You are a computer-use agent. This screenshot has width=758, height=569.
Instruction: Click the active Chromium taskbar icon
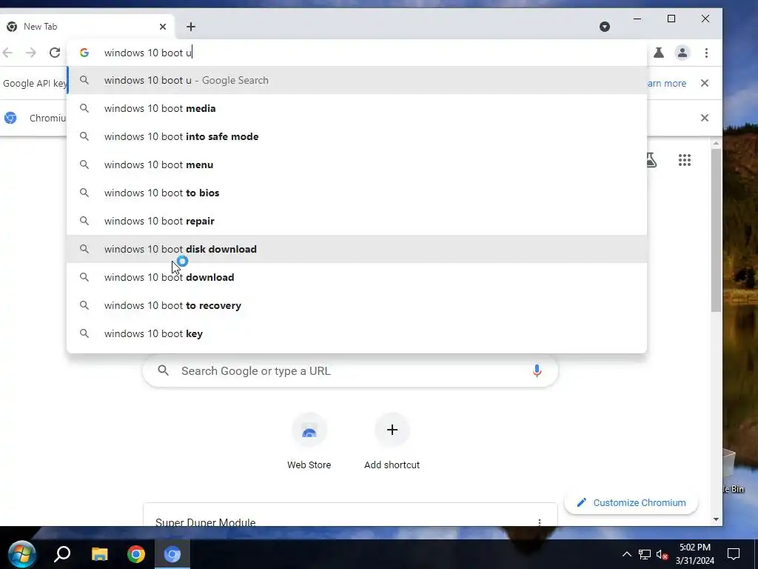[172, 554]
